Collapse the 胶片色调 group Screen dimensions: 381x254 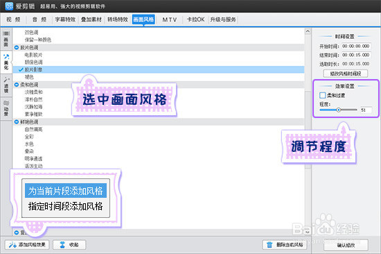tap(17, 48)
